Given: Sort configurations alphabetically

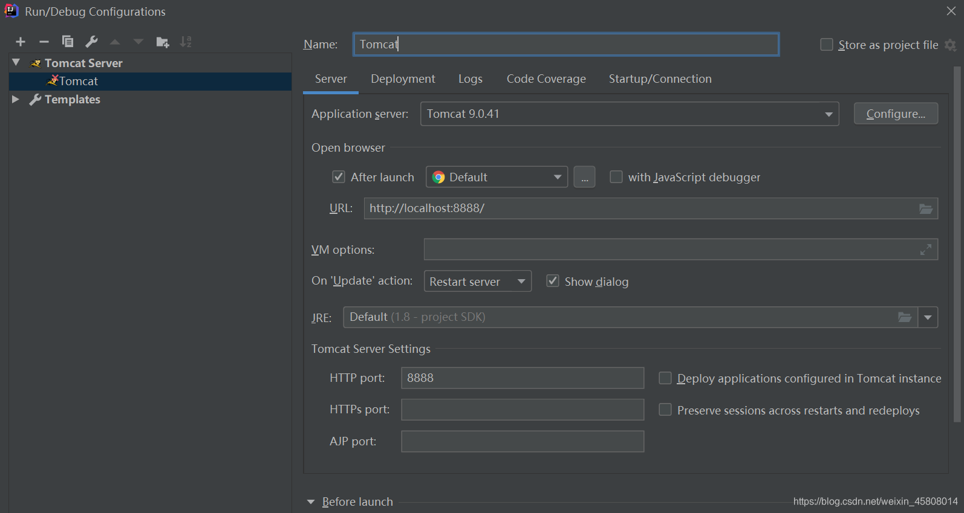Looking at the screenshot, I should click(x=186, y=42).
